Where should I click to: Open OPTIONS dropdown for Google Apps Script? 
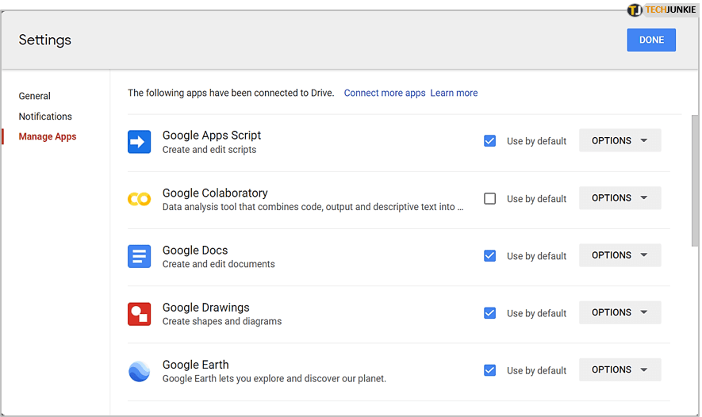tap(620, 140)
